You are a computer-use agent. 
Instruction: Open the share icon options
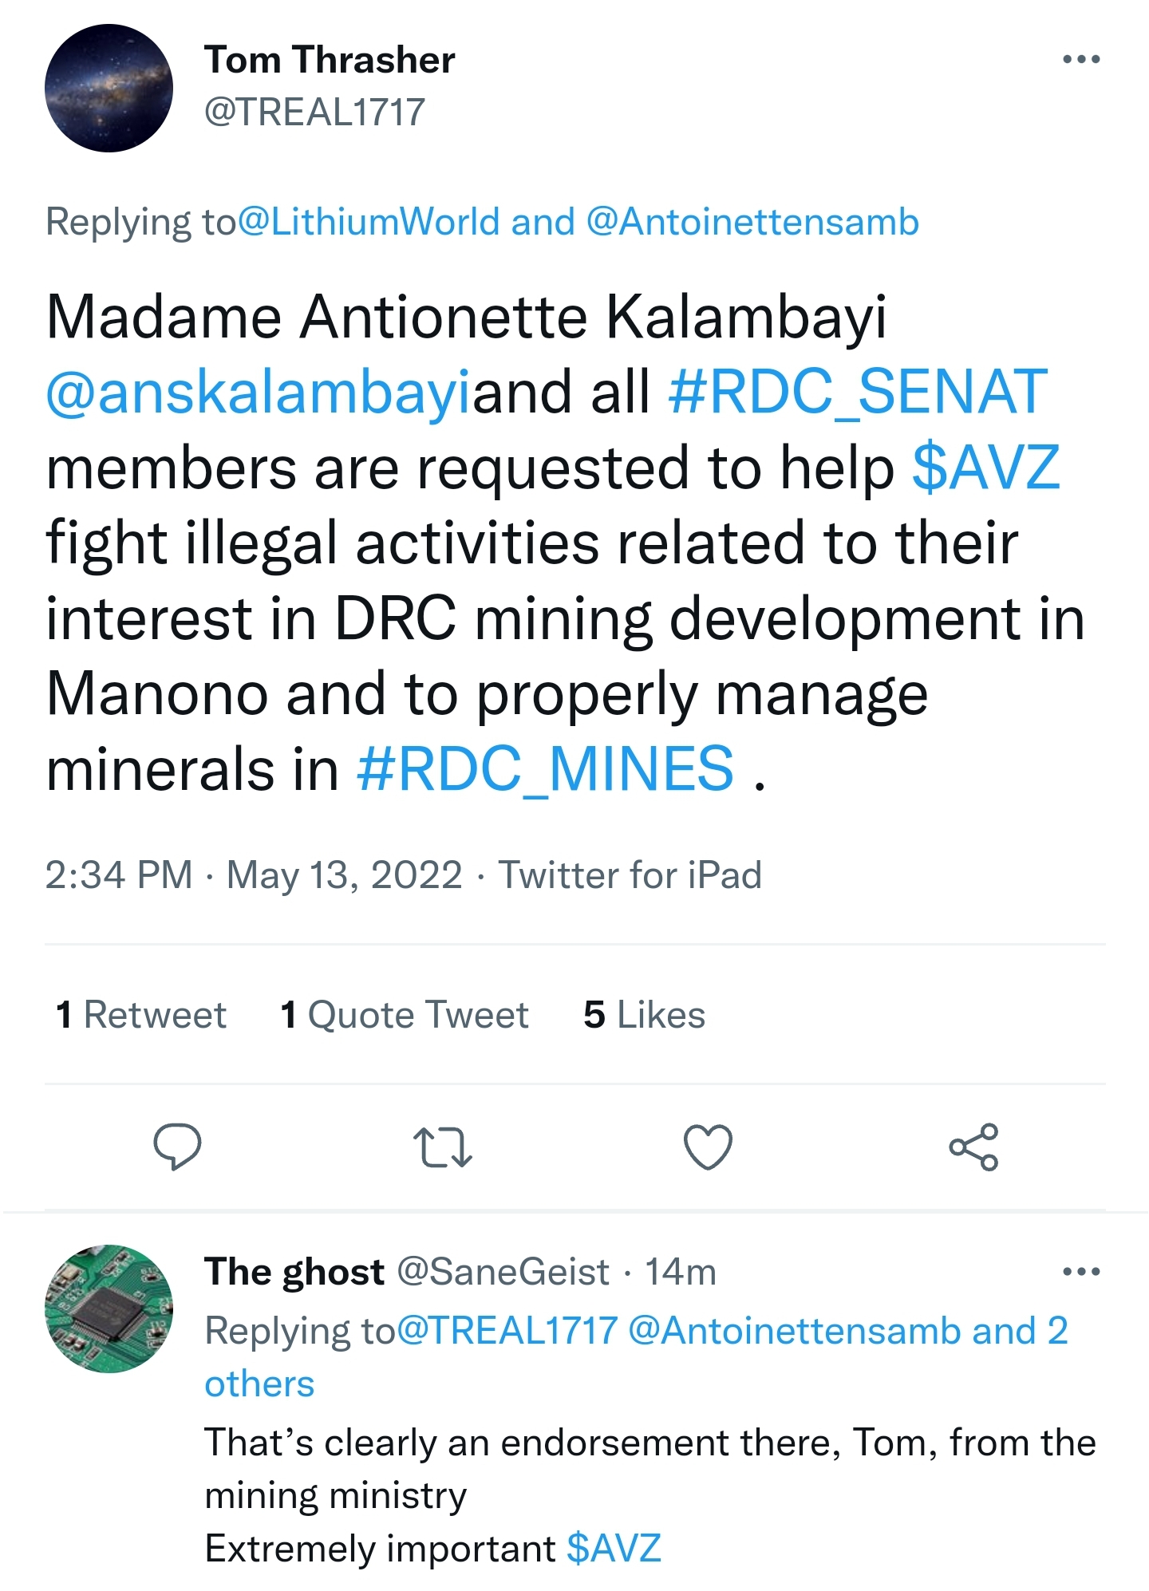point(973,1147)
